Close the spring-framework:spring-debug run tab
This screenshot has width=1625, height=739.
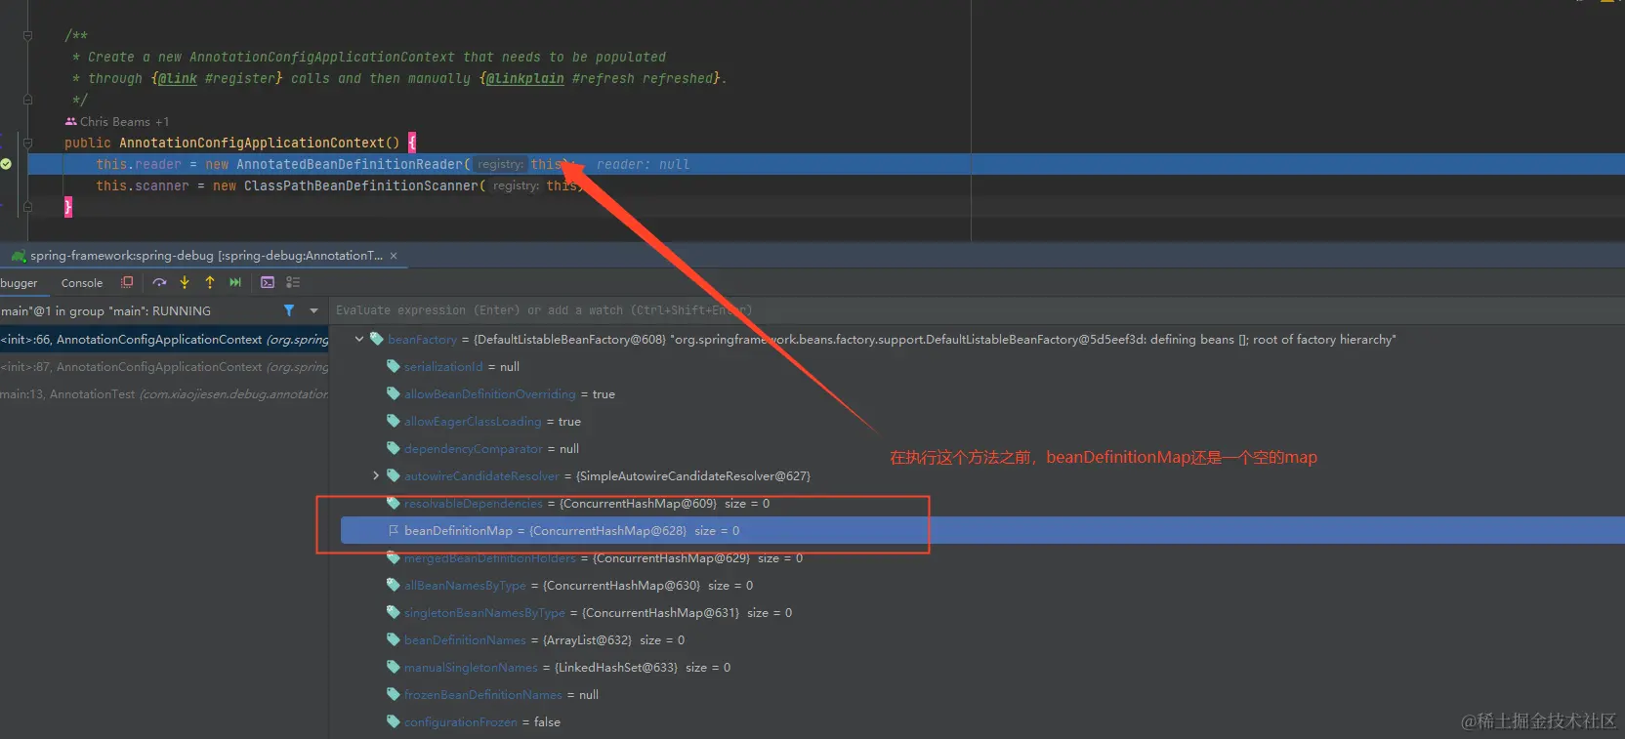[394, 256]
